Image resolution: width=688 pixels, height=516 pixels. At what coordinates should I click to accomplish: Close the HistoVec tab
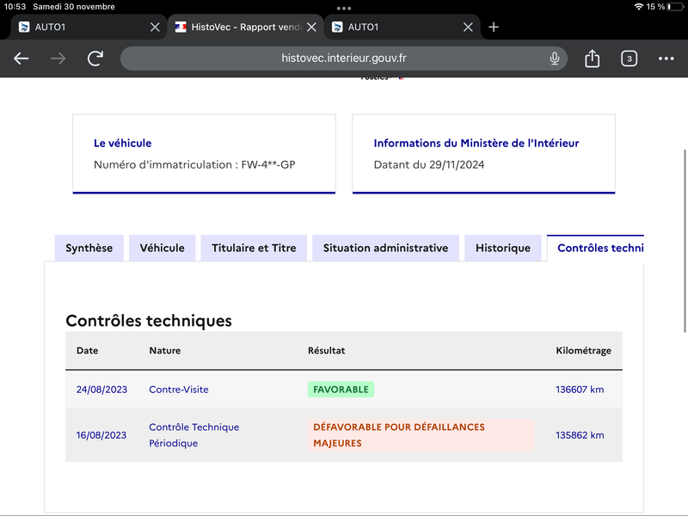click(311, 28)
